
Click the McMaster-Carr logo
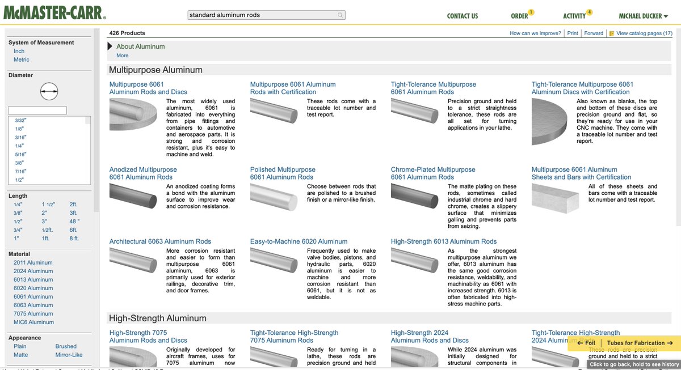[53, 12]
